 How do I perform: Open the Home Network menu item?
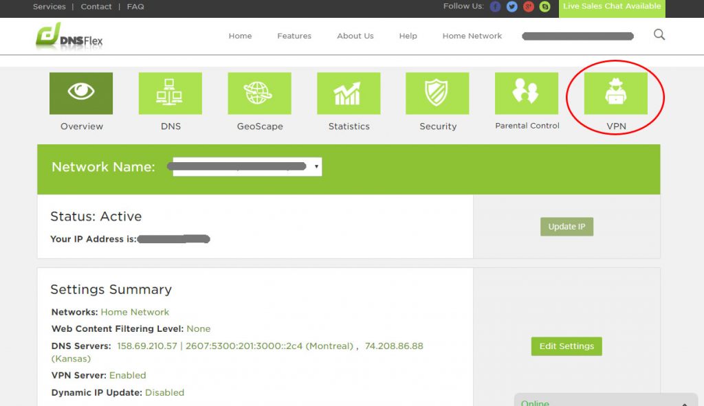[x=472, y=36]
